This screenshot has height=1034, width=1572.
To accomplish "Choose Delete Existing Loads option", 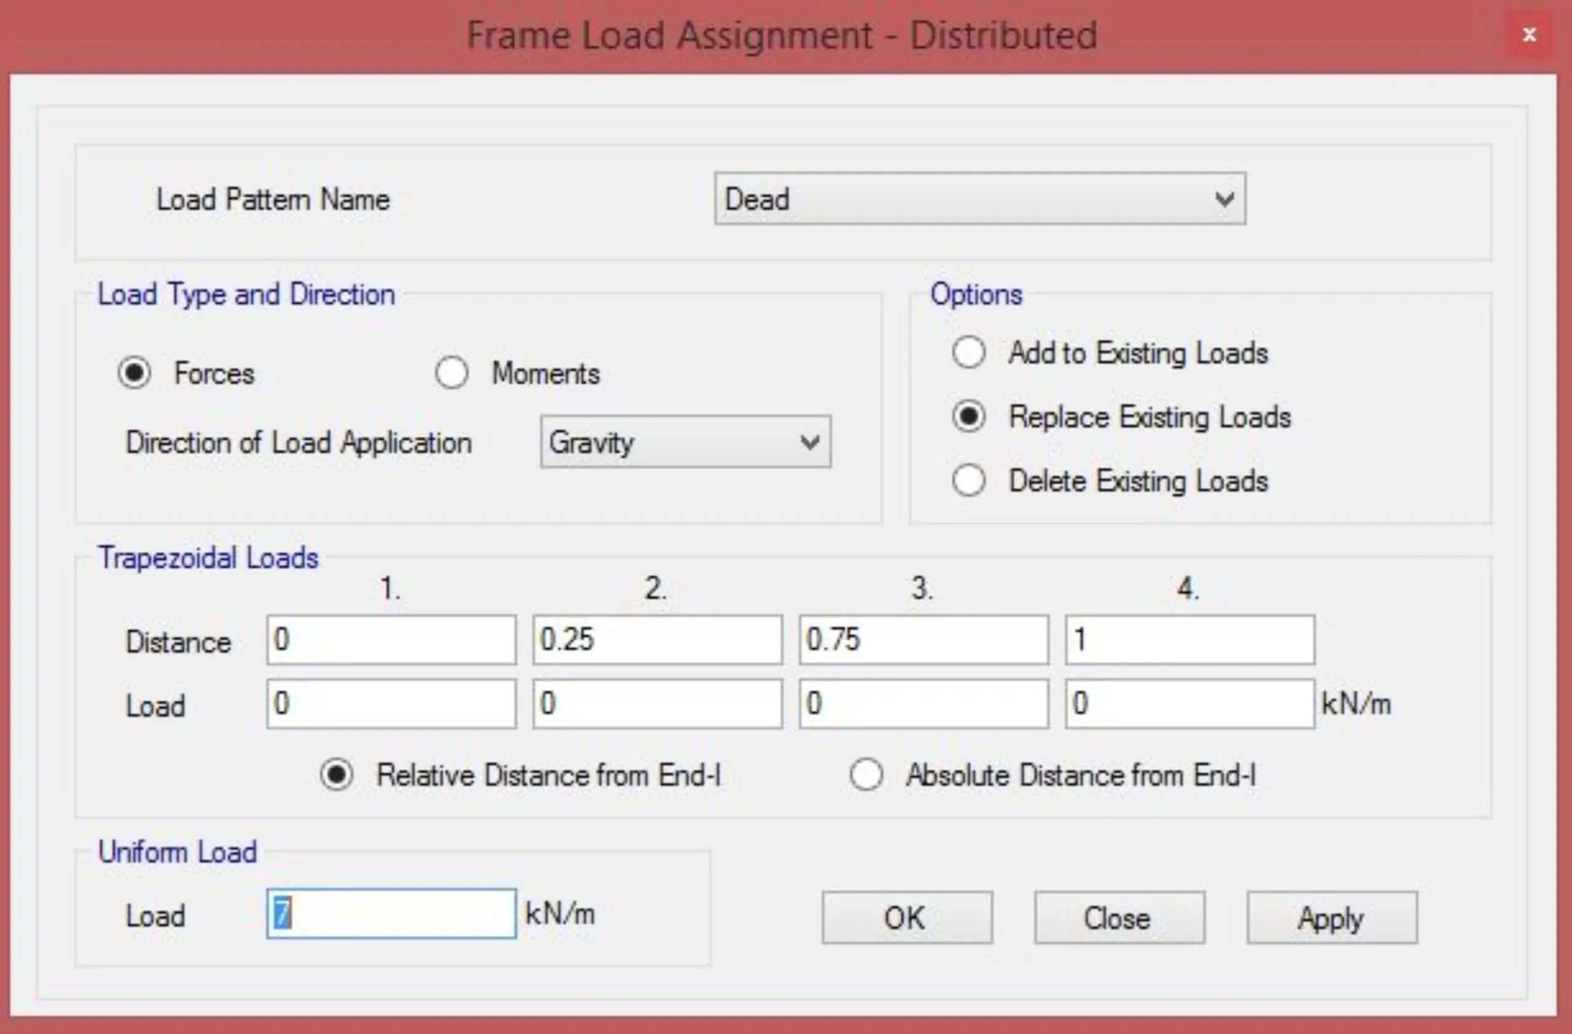I will click(968, 480).
